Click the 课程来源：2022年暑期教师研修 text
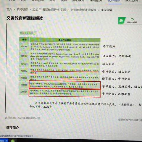 click(23, 118)
